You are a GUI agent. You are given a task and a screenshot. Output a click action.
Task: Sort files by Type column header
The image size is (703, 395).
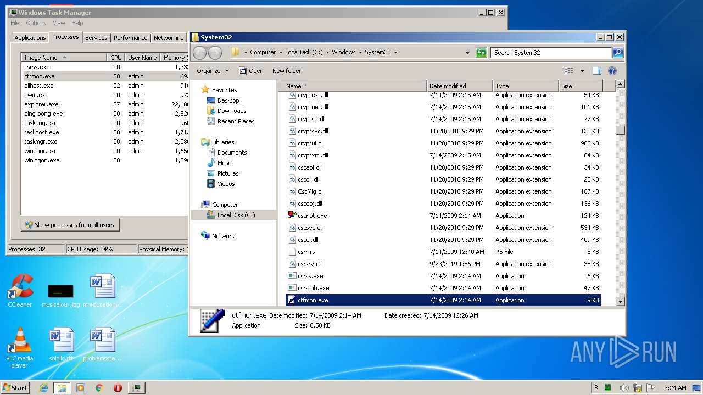pos(526,86)
